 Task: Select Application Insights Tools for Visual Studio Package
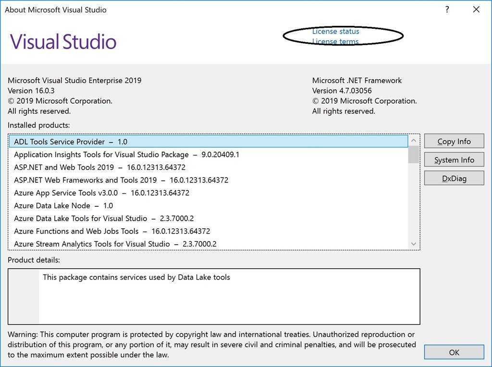click(x=209, y=154)
